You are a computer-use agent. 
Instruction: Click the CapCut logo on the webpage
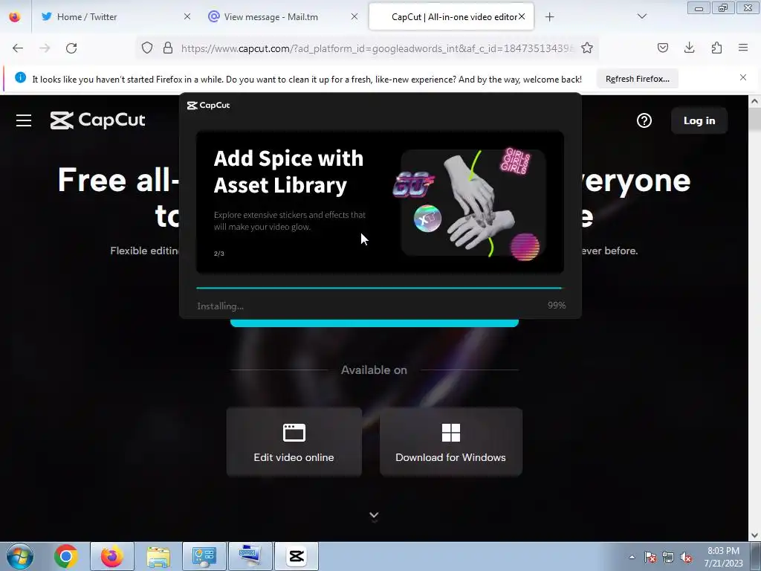[x=97, y=120]
